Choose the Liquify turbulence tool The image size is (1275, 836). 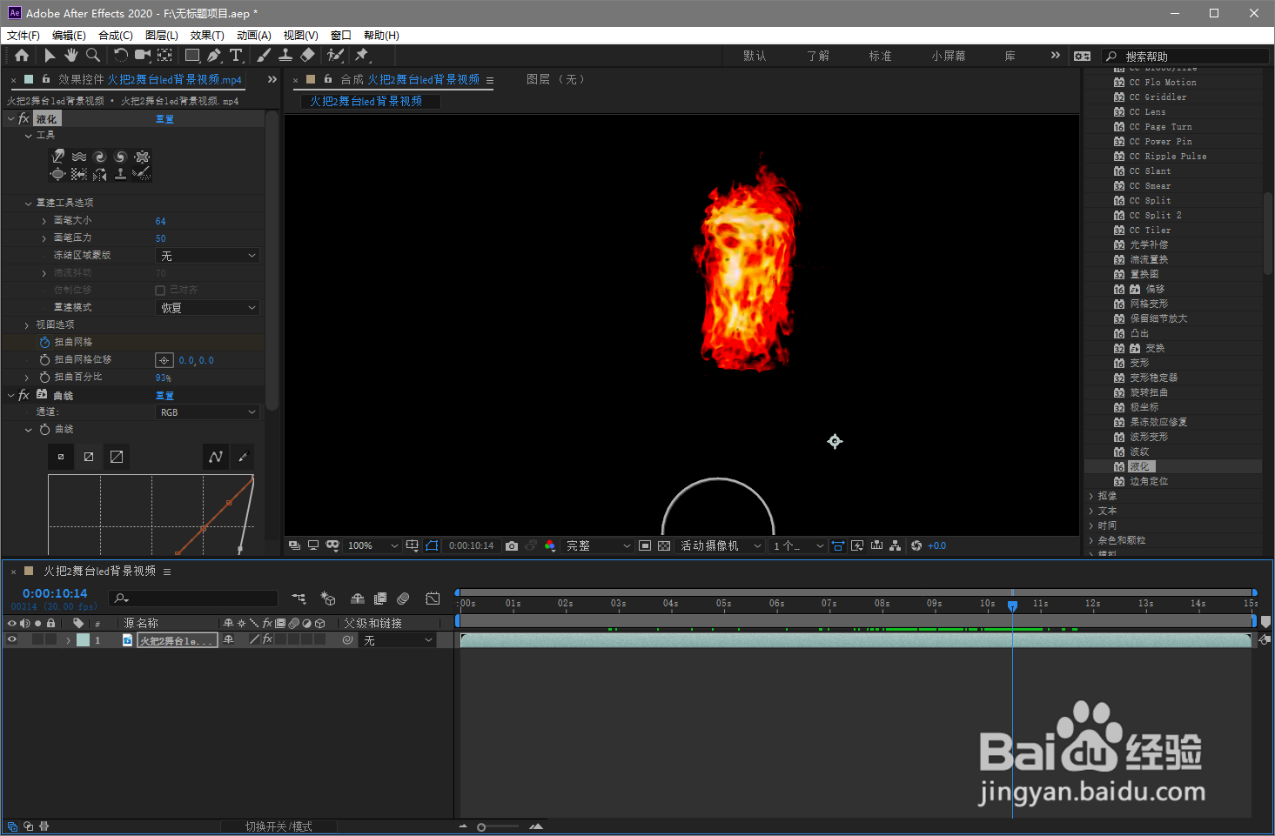79,157
